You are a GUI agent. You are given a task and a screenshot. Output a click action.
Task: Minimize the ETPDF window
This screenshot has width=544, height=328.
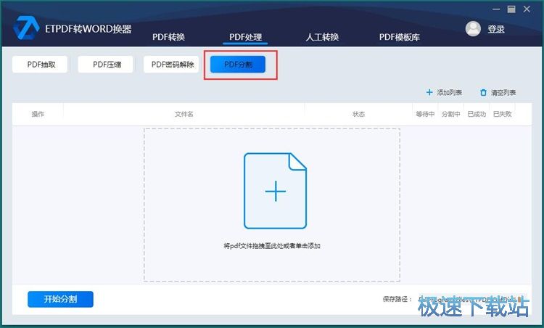[x=496, y=9]
